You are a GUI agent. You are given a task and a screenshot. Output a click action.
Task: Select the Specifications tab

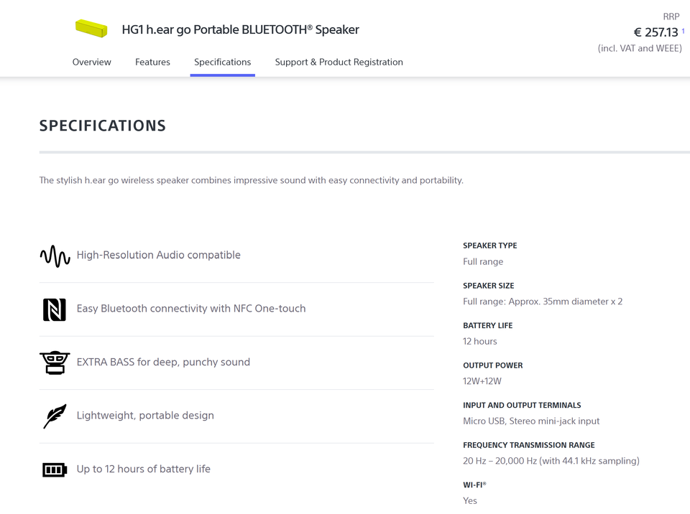click(223, 62)
